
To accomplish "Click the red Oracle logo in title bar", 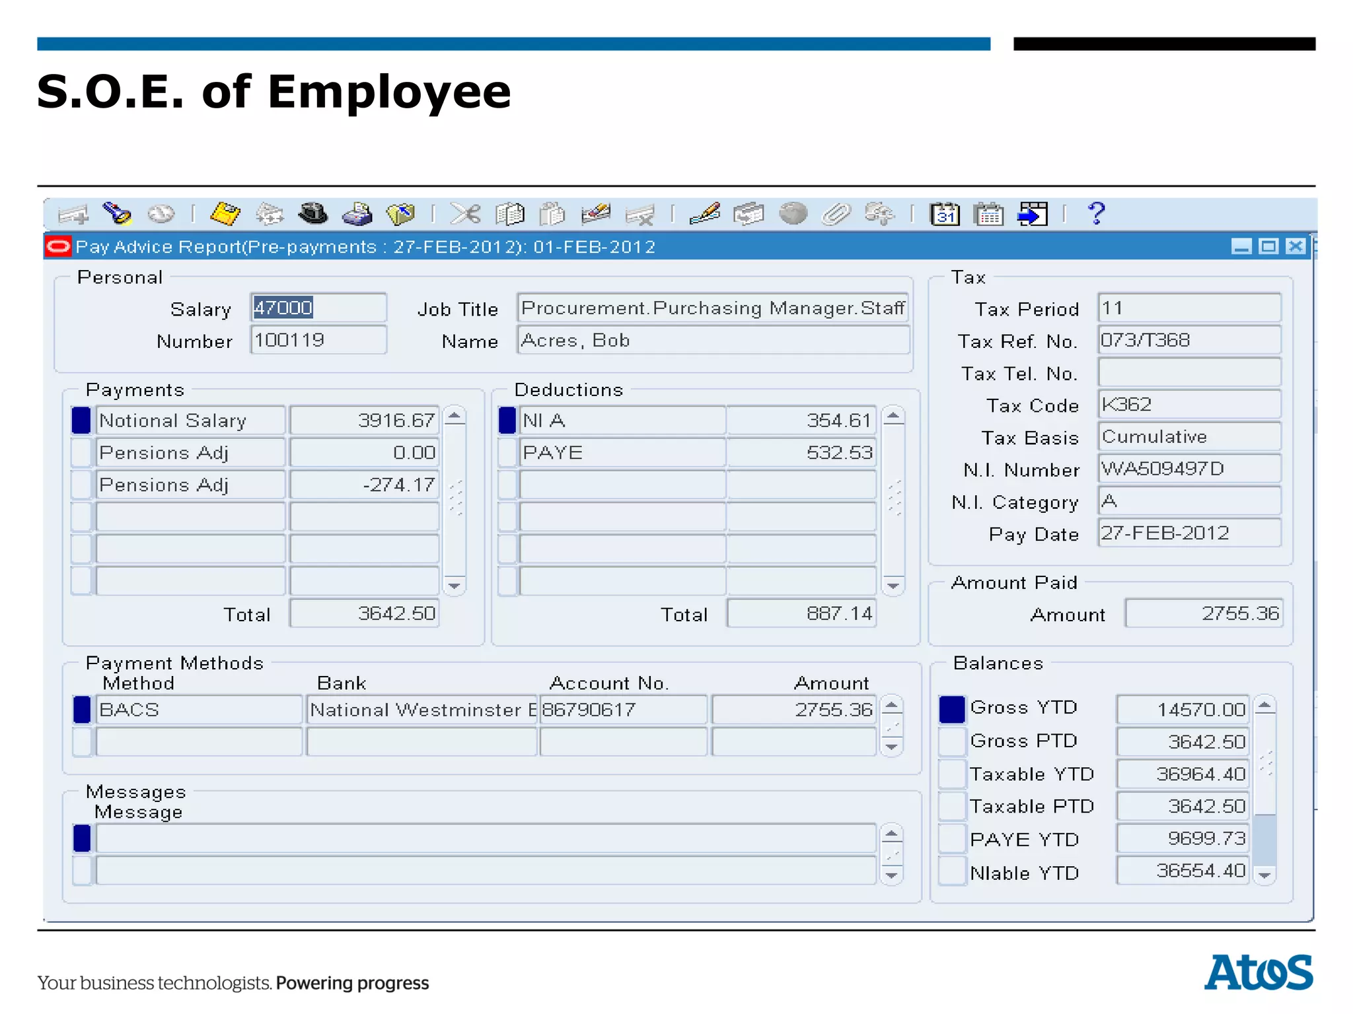I will pos(58,247).
